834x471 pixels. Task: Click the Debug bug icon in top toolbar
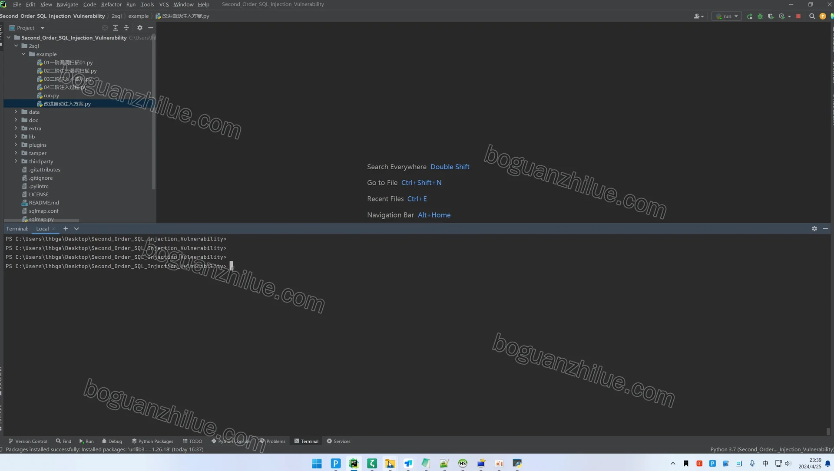coord(760,16)
